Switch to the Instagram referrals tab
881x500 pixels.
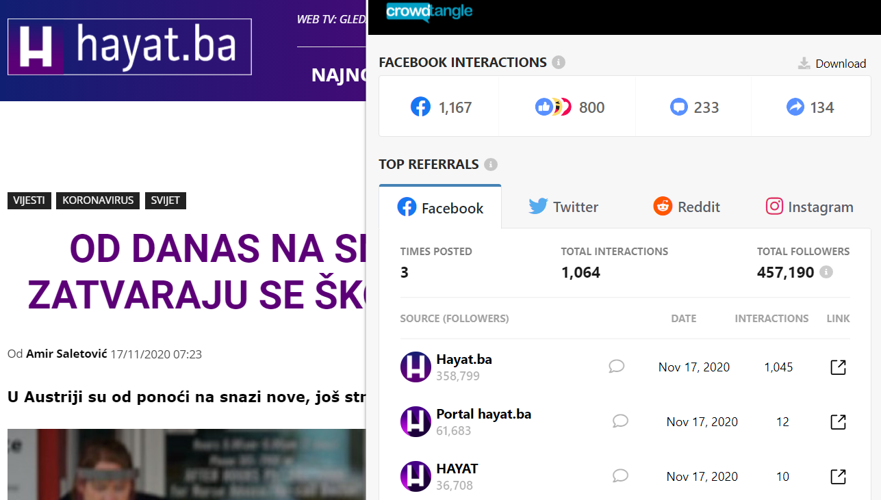point(809,207)
